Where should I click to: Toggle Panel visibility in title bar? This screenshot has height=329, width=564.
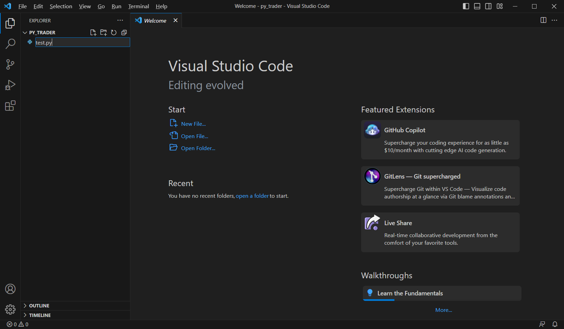[x=477, y=6]
